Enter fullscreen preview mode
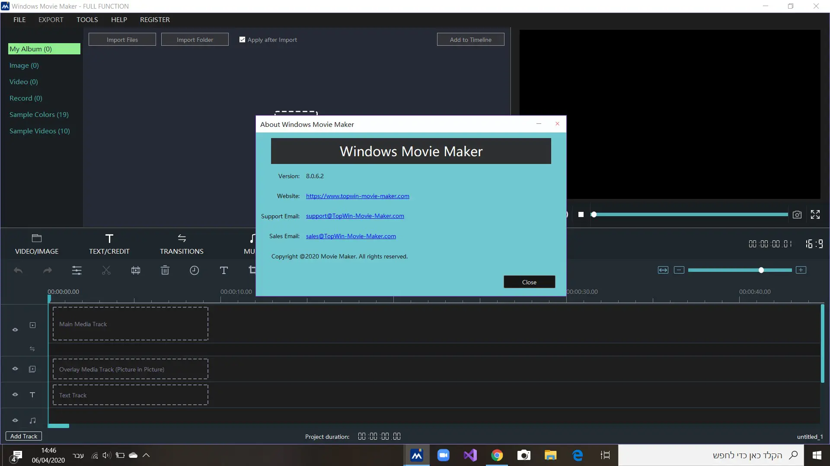Image resolution: width=830 pixels, height=466 pixels. [815, 214]
